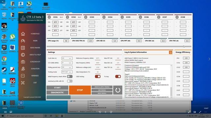The width and height of the screenshot is (211, 118).
Task: Click the donation hand icon in the sidebar
Action: tap(23, 69)
